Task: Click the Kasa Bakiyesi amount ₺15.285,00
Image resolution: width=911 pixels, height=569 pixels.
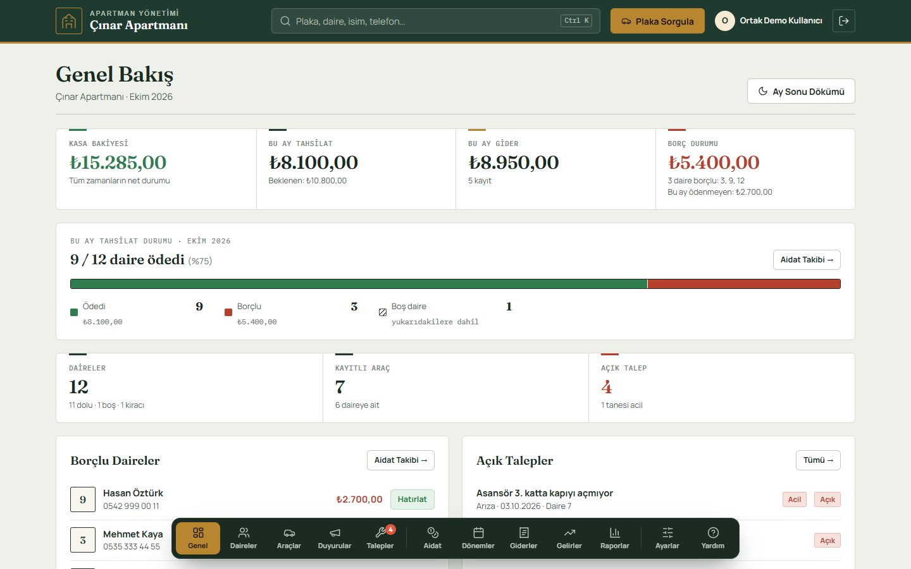Action: [118, 162]
